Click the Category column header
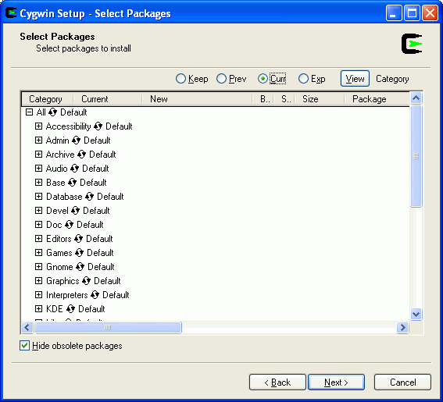Image resolution: width=443 pixels, height=402 pixels. [48, 99]
